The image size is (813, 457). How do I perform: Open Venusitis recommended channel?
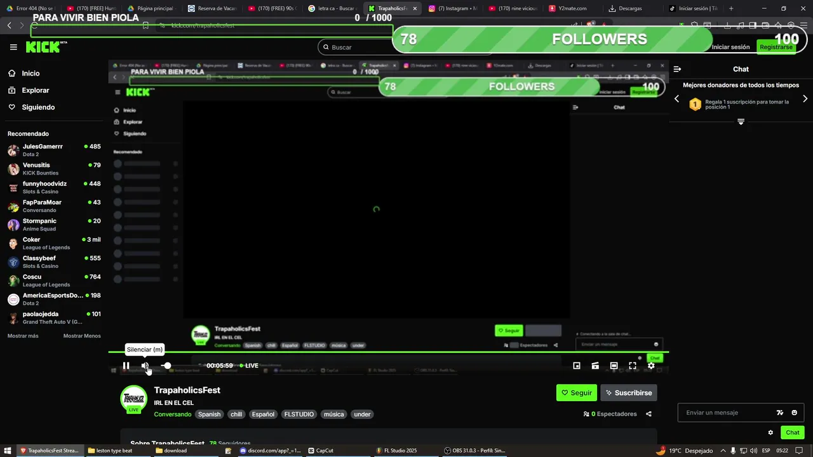tap(54, 169)
